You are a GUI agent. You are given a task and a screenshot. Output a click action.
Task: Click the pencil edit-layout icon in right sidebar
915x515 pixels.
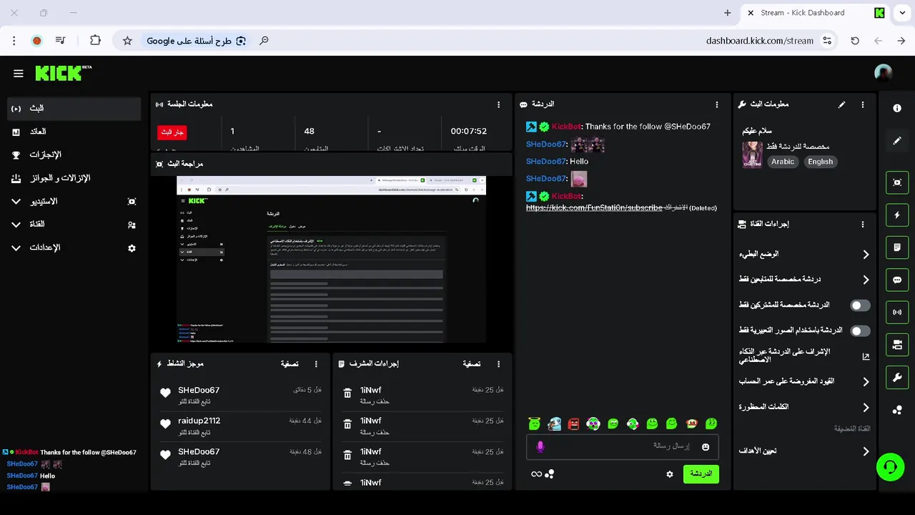pos(897,141)
